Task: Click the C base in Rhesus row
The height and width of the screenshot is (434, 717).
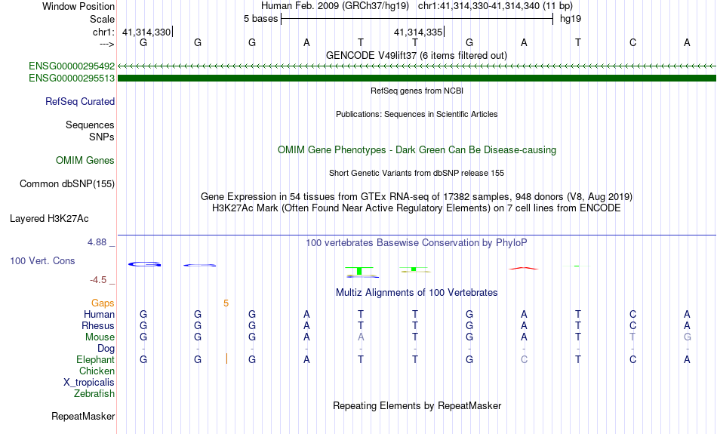Action: pos(633,325)
